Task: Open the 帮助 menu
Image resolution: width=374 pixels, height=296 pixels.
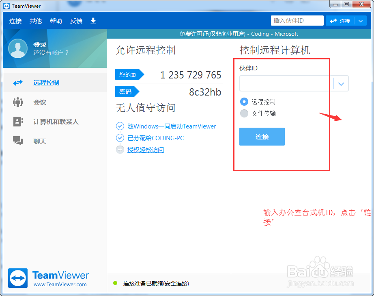Action: click(56, 21)
